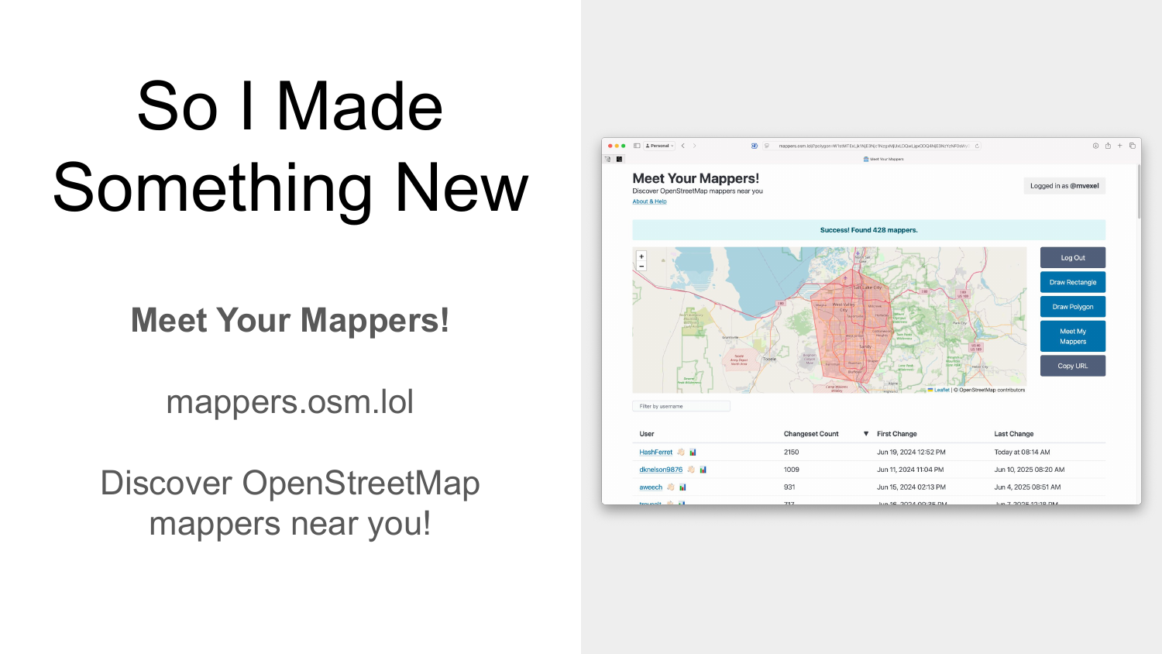This screenshot has height=654, width=1162.
Task: Open the Personal profile dropdown in Safari
Action: point(659,146)
